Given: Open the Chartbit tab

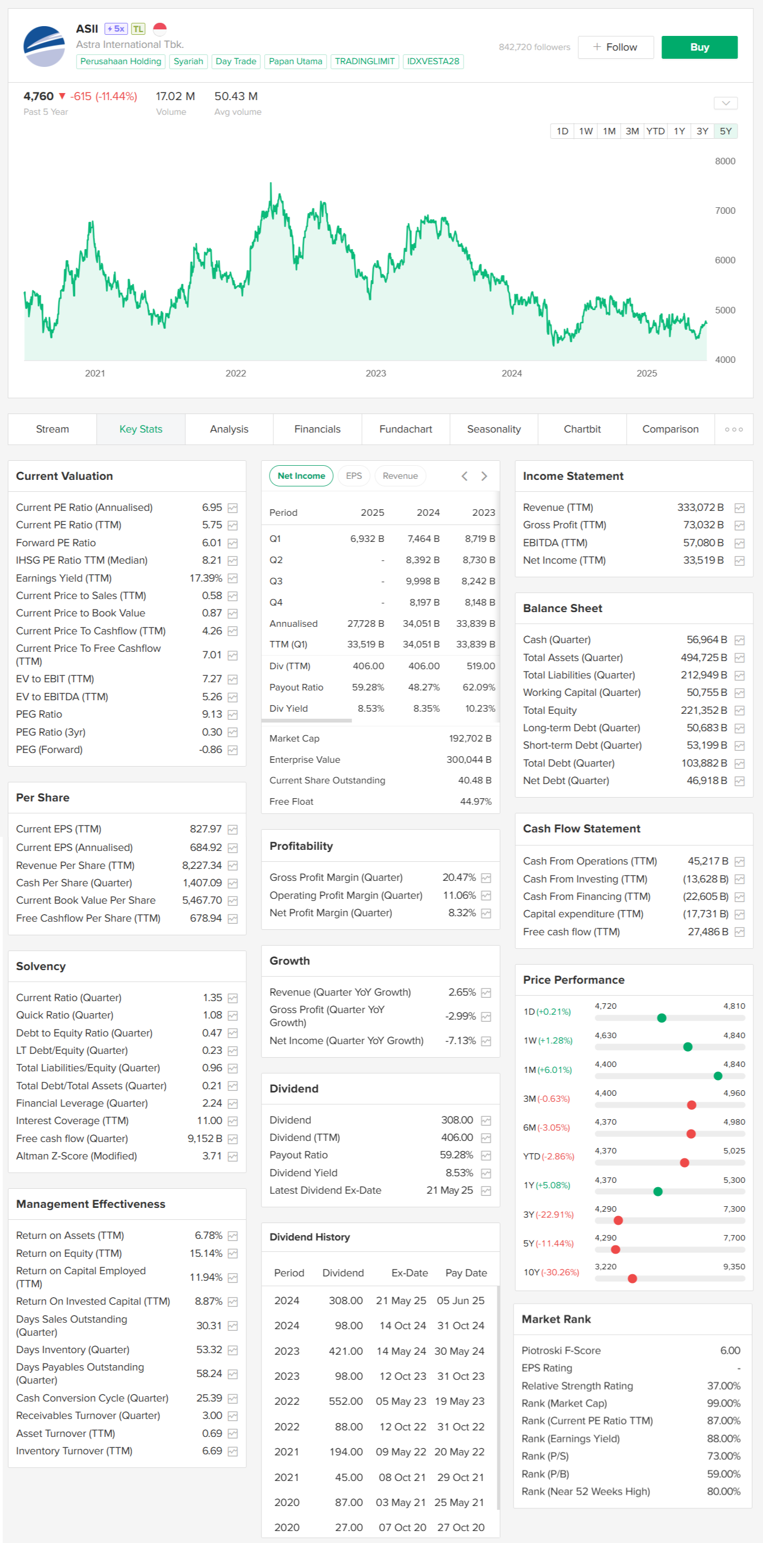Looking at the screenshot, I should pos(581,429).
